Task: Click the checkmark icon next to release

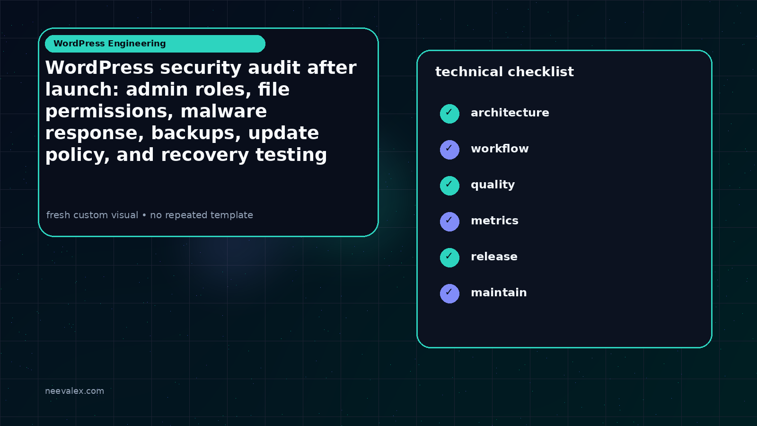Action: pos(449,257)
